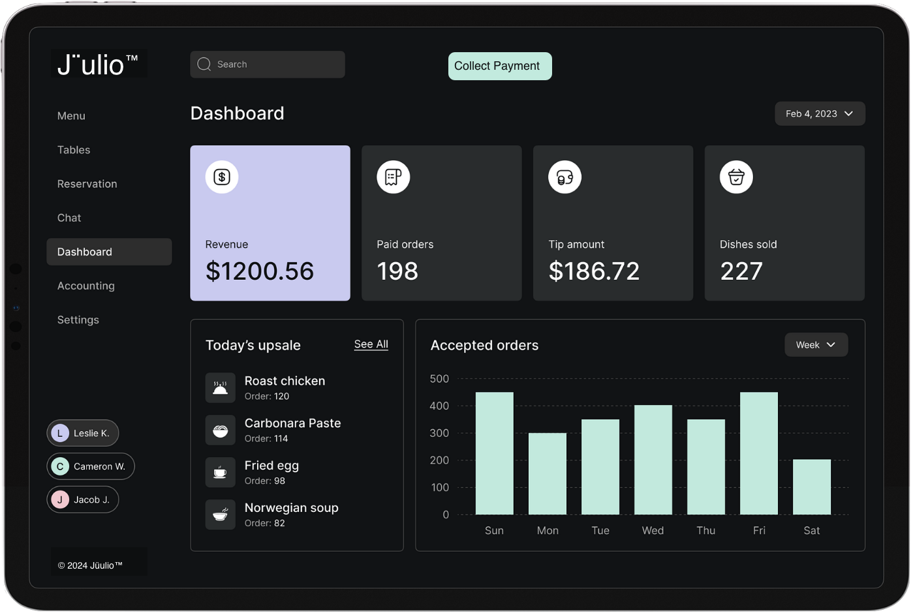Open the Menu sidebar item

(71, 116)
